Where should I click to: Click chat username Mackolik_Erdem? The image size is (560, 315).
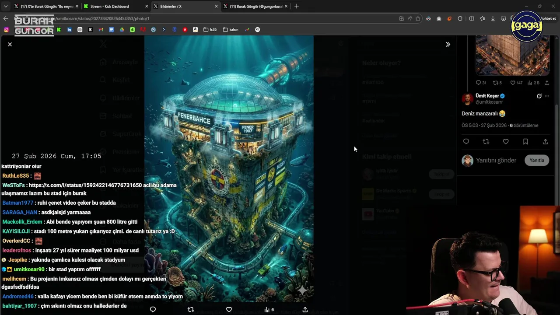tap(22, 222)
